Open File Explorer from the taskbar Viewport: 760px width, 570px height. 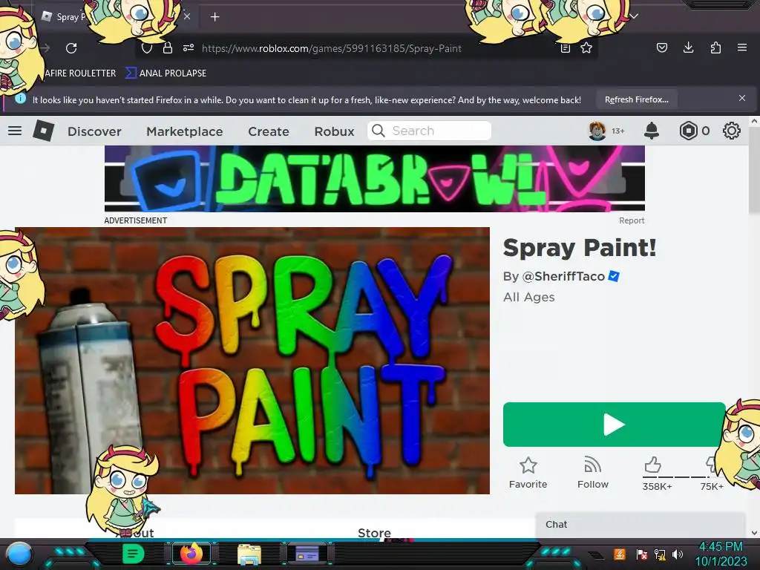click(x=249, y=554)
